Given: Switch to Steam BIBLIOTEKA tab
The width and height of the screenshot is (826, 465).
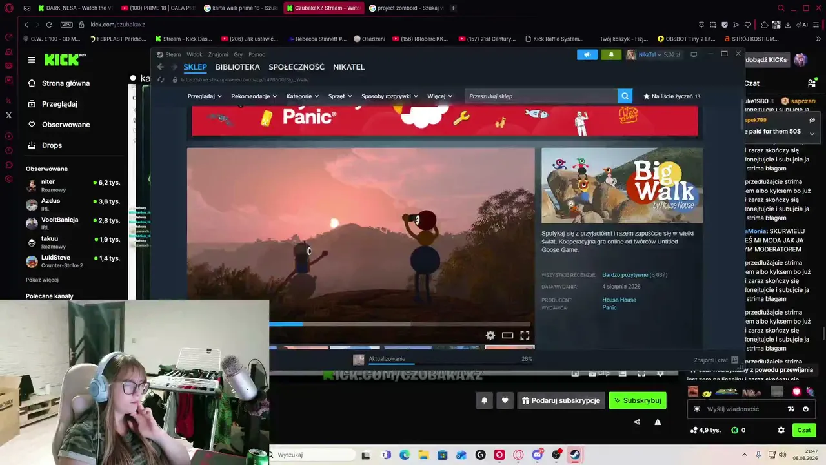Looking at the screenshot, I should pyautogui.click(x=237, y=67).
